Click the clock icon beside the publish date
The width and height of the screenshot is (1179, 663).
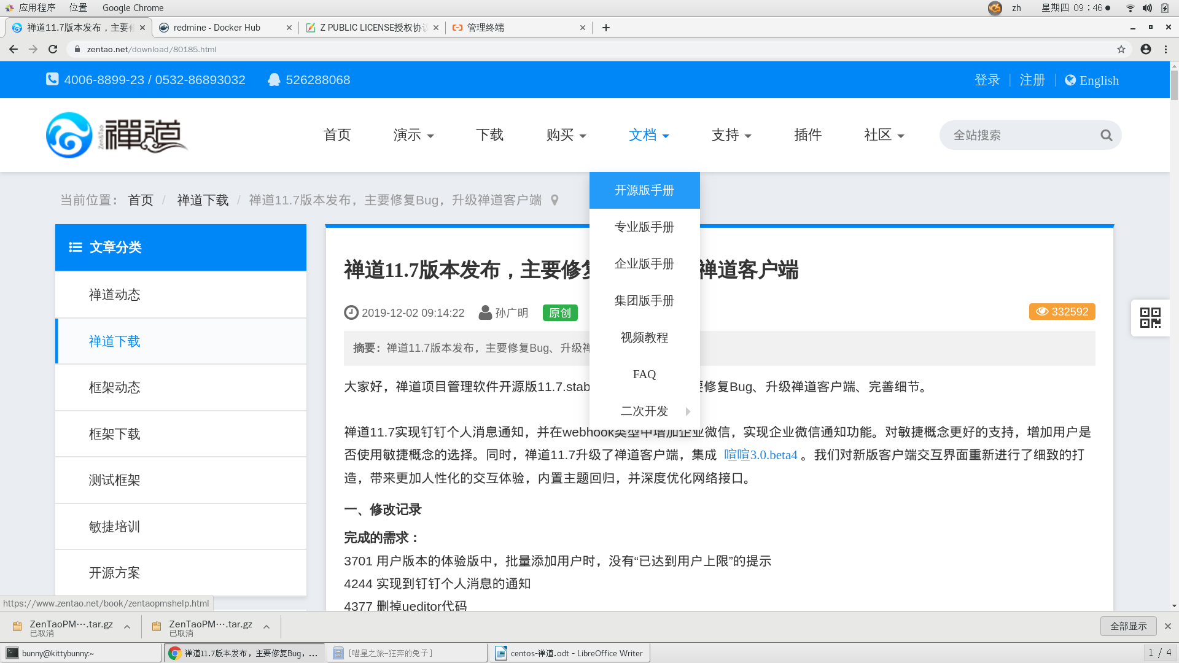click(351, 312)
